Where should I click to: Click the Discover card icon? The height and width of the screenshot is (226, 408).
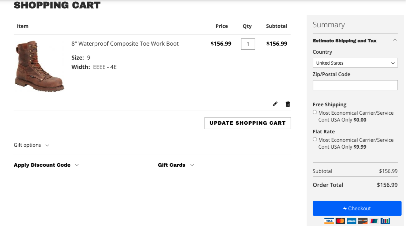coord(363,221)
